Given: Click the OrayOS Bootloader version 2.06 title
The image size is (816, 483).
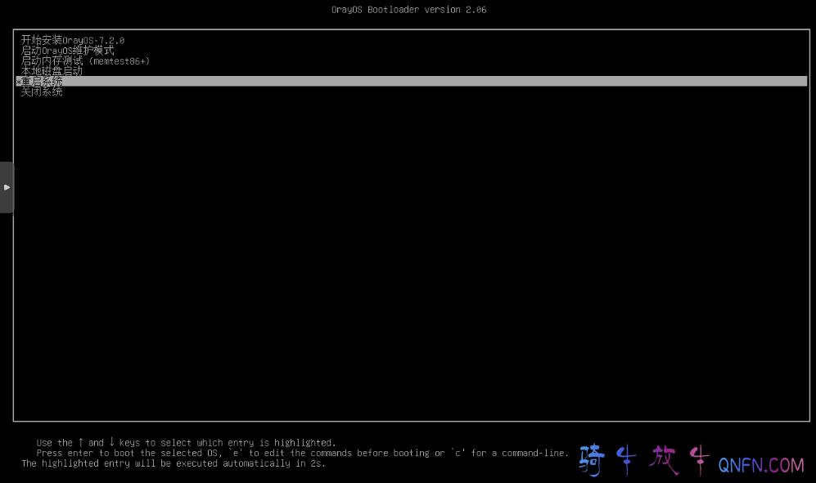Looking at the screenshot, I should 408,9.
